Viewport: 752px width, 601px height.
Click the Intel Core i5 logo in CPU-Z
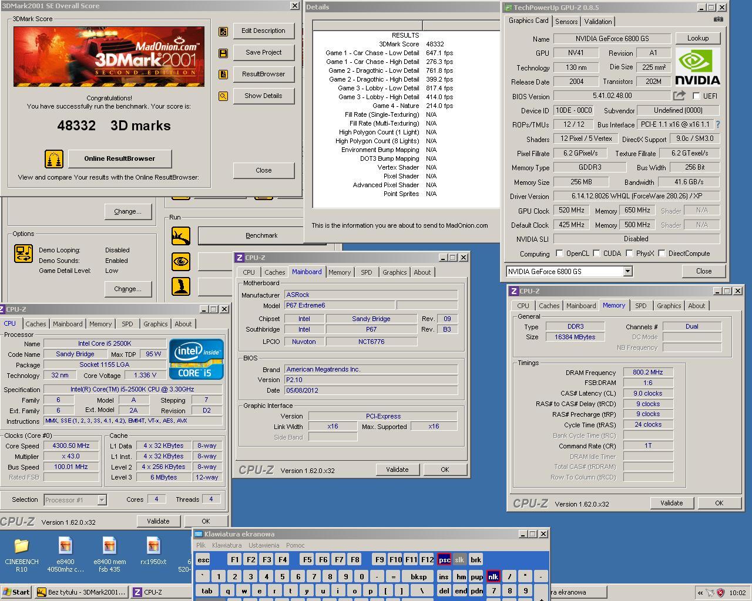tap(196, 359)
